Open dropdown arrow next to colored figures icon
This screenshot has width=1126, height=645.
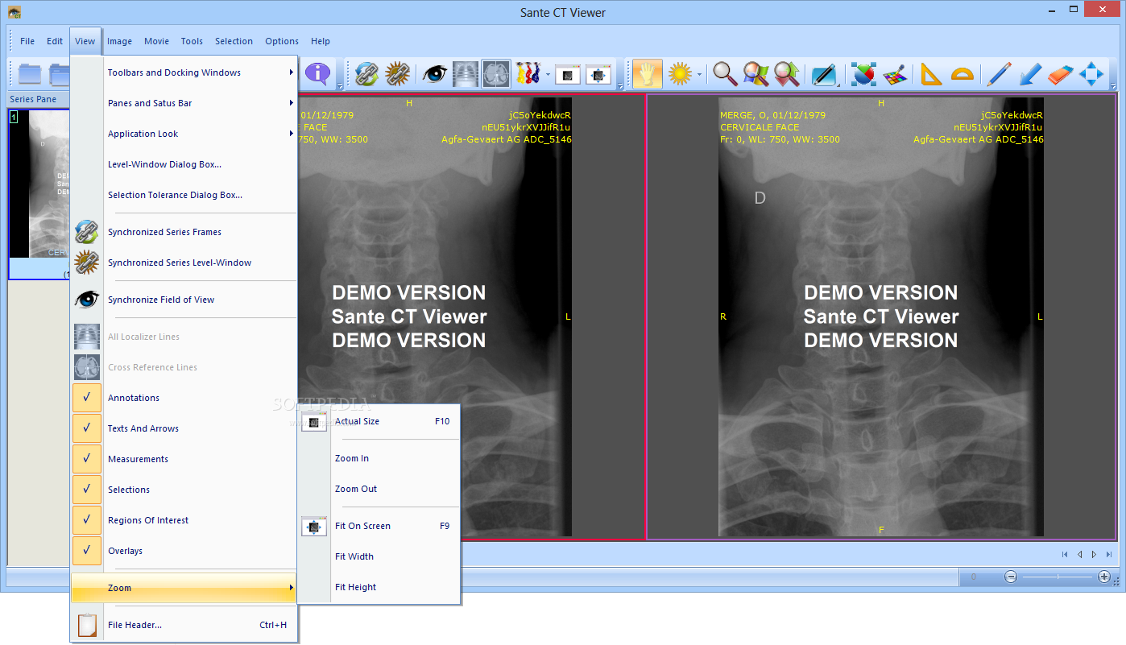point(548,74)
